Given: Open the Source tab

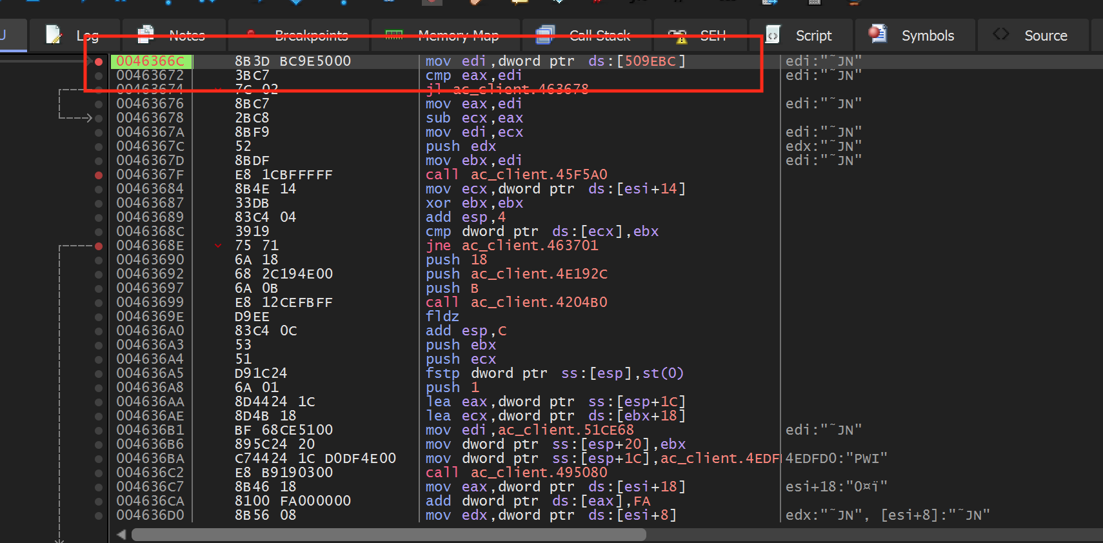Looking at the screenshot, I should (x=1033, y=35).
